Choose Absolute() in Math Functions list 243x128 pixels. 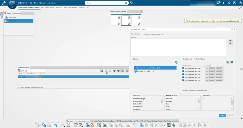[x=169, y=99]
